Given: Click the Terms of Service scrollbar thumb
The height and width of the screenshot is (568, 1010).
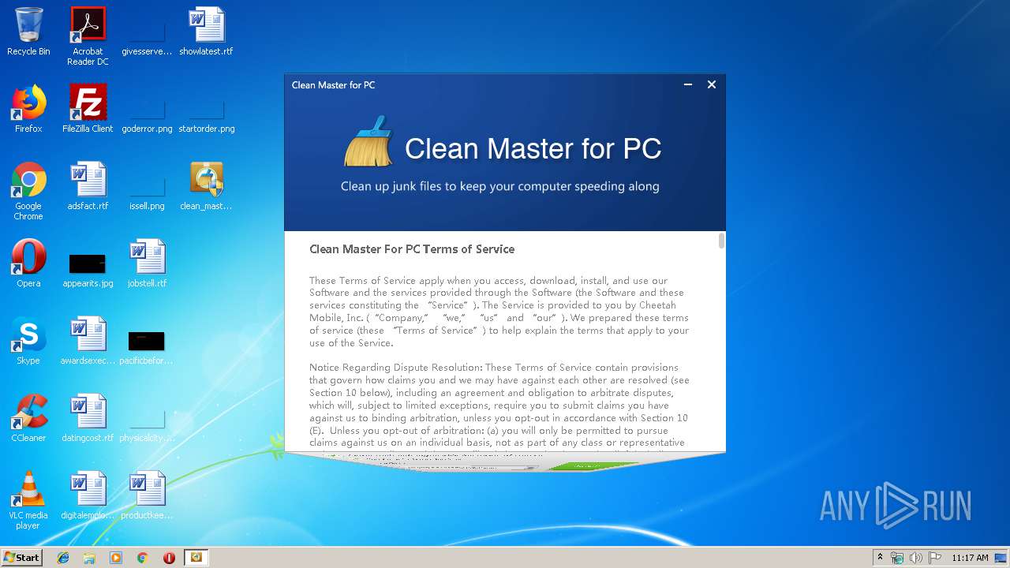Looking at the screenshot, I should (721, 241).
